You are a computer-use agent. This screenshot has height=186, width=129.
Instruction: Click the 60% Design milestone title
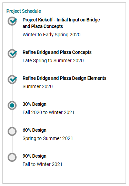tap(34, 130)
